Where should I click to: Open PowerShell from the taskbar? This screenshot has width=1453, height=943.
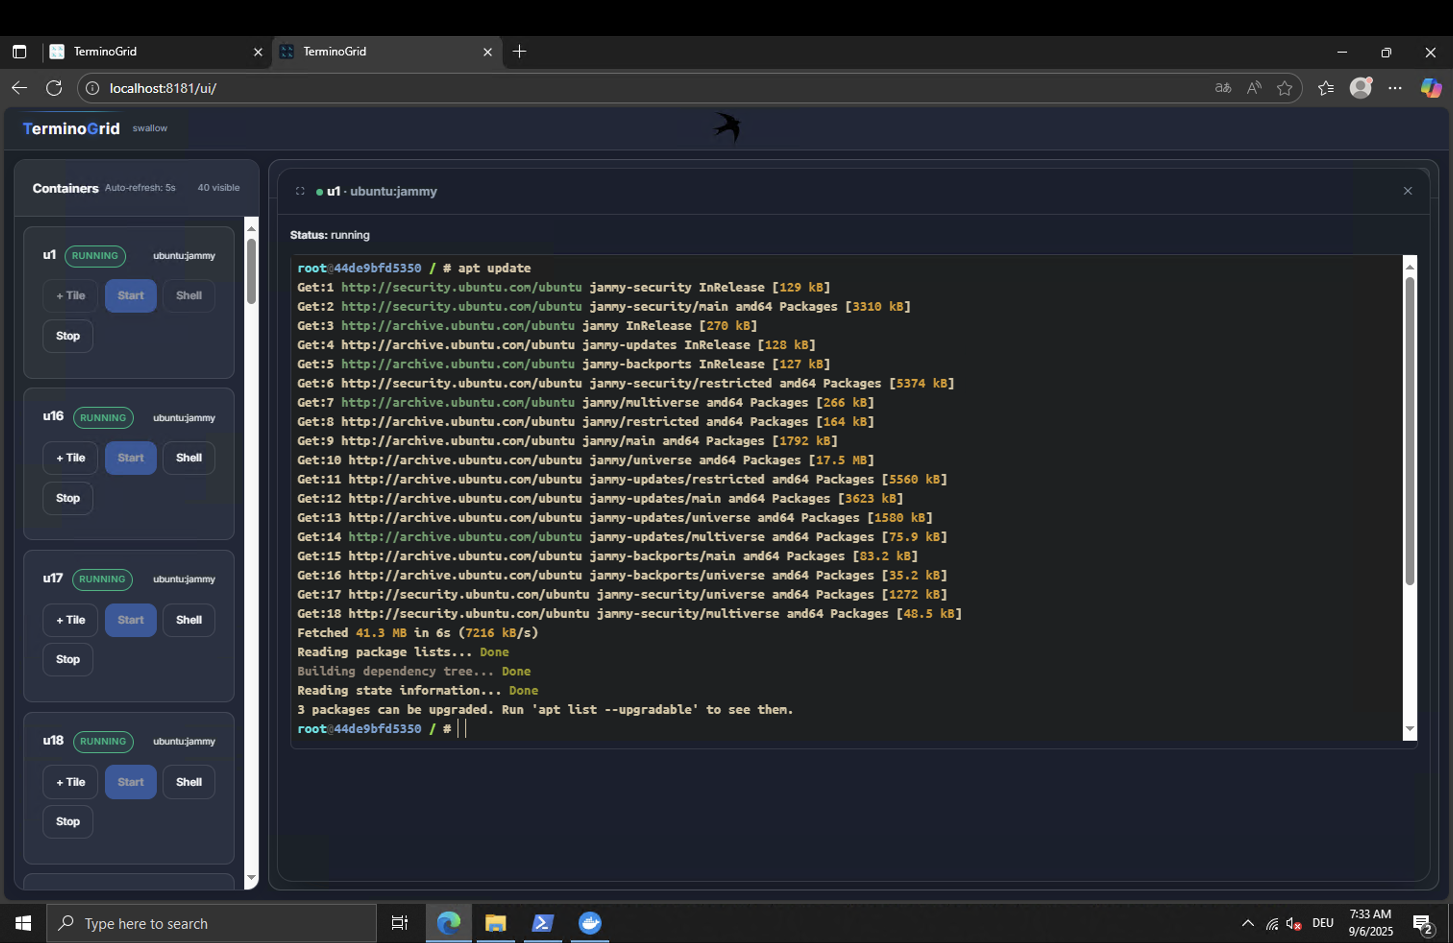pos(542,923)
